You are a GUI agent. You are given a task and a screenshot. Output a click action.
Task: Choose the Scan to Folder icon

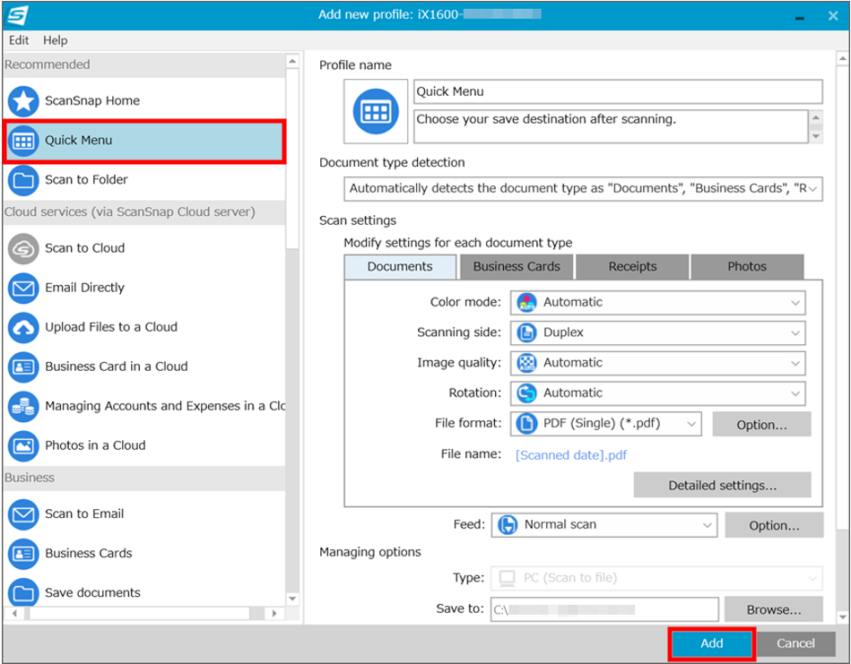pyautogui.click(x=23, y=180)
